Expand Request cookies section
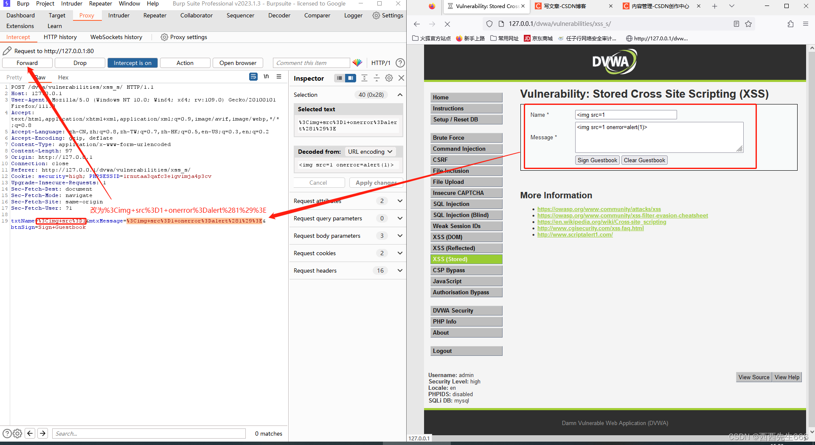The width and height of the screenshot is (815, 445). 400,253
